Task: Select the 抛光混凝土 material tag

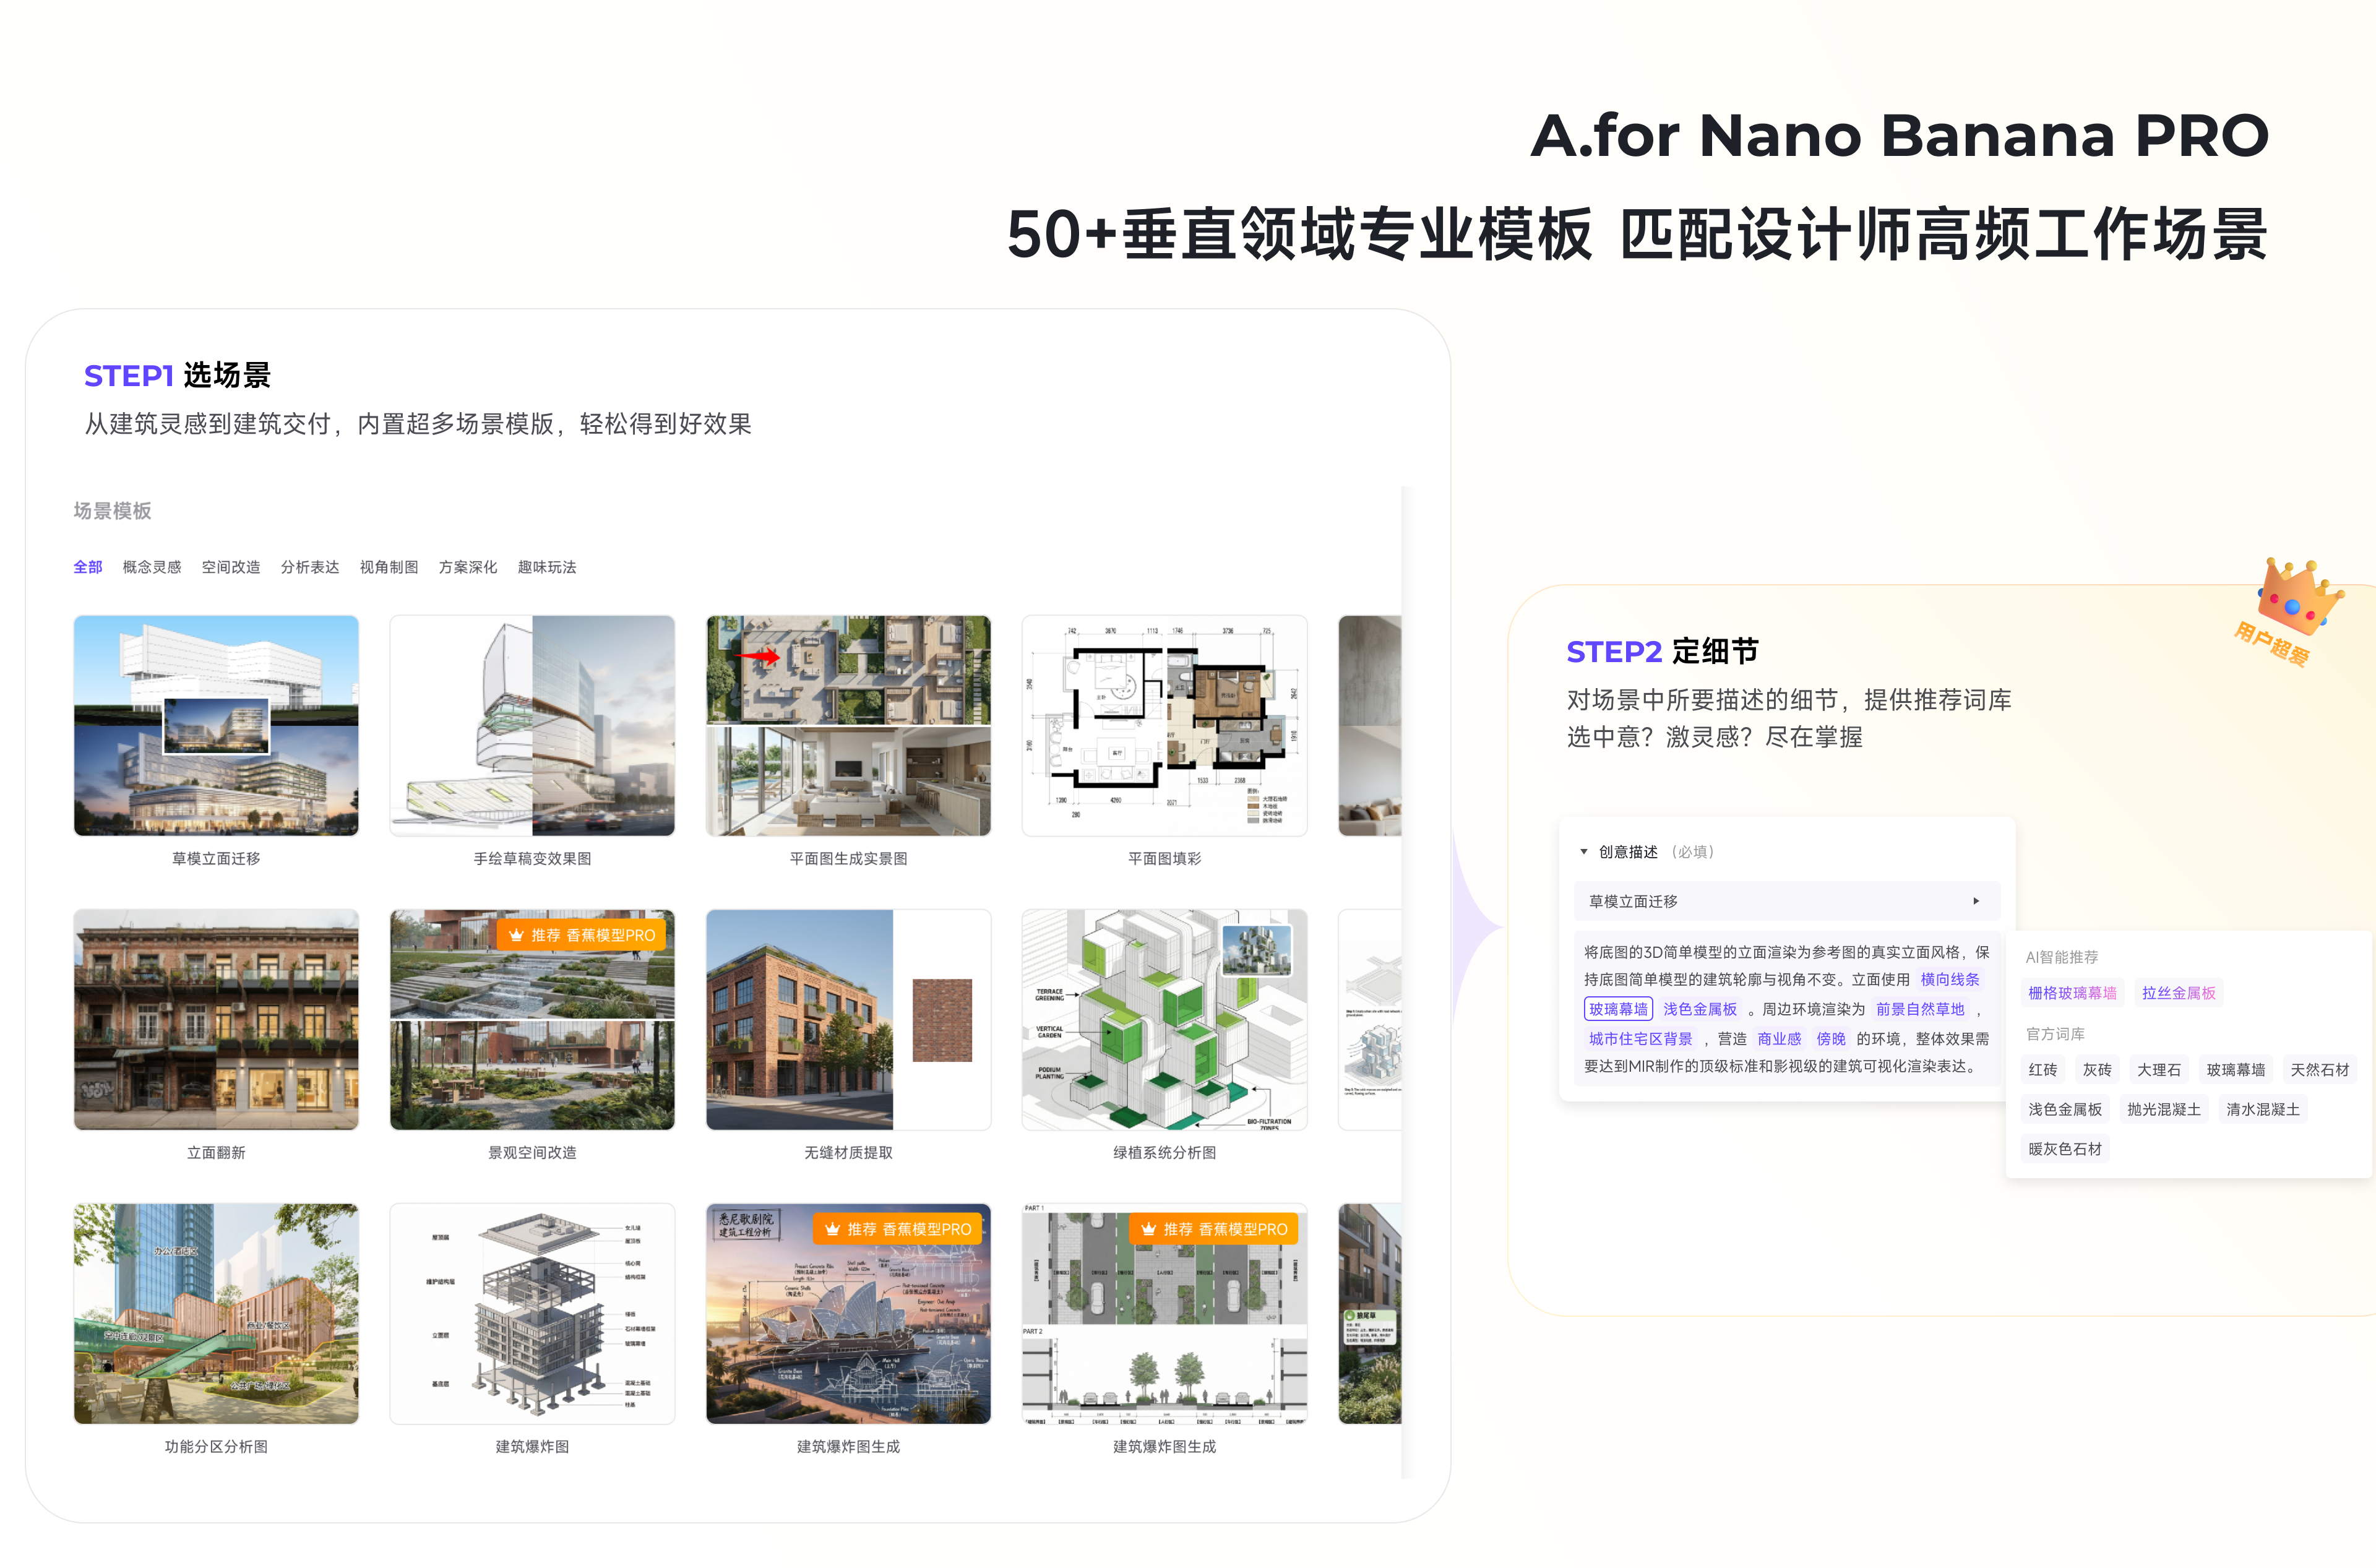Action: pyautogui.click(x=2164, y=1109)
